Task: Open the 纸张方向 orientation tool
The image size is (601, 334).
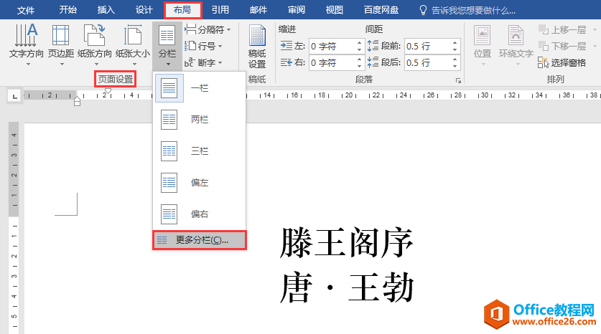Action: tap(94, 44)
